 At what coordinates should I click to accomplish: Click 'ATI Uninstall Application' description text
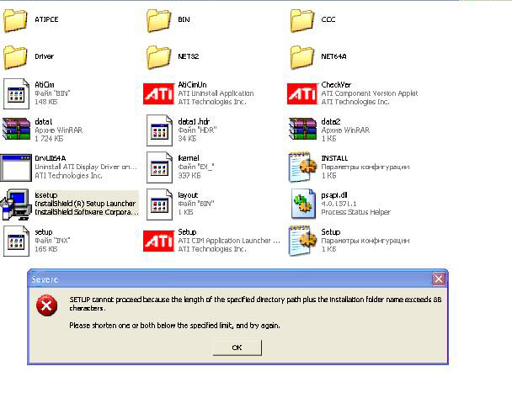pyautogui.click(x=216, y=93)
